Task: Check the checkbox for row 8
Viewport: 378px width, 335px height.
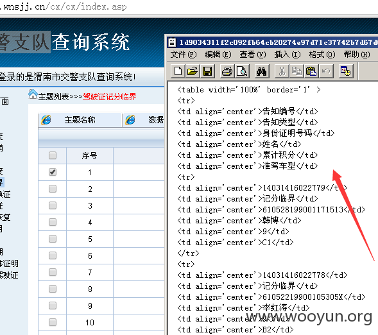Action: pos(53,289)
